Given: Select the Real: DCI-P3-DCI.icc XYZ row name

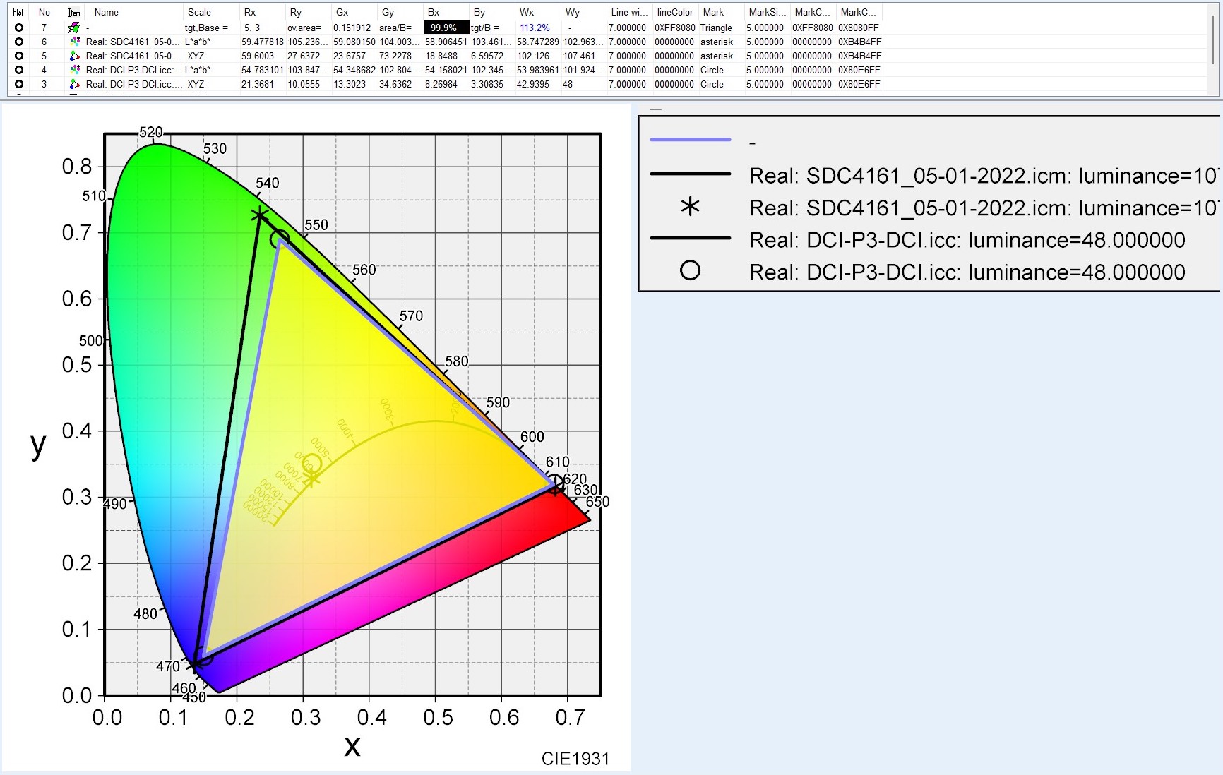Looking at the screenshot, I should click(x=133, y=84).
